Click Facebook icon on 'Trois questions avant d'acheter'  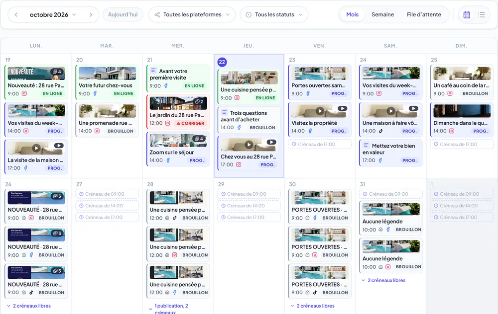(239, 127)
